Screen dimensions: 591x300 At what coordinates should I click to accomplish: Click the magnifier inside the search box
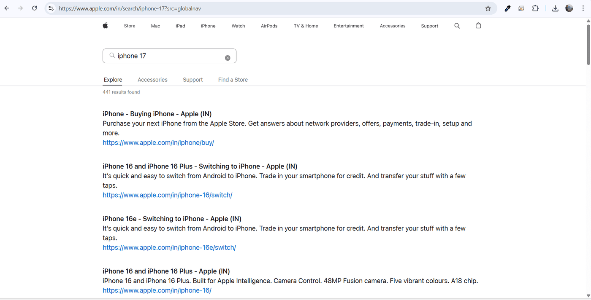(x=112, y=55)
